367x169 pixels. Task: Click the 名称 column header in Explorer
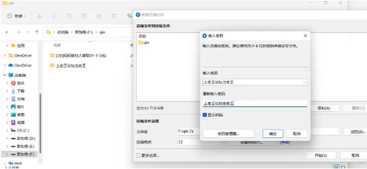pos(57,45)
